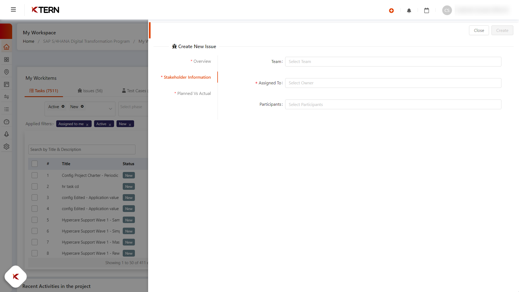The width and height of the screenshot is (519, 292).
Task: Open the settings gear sidebar icon
Action: (x=6, y=147)
